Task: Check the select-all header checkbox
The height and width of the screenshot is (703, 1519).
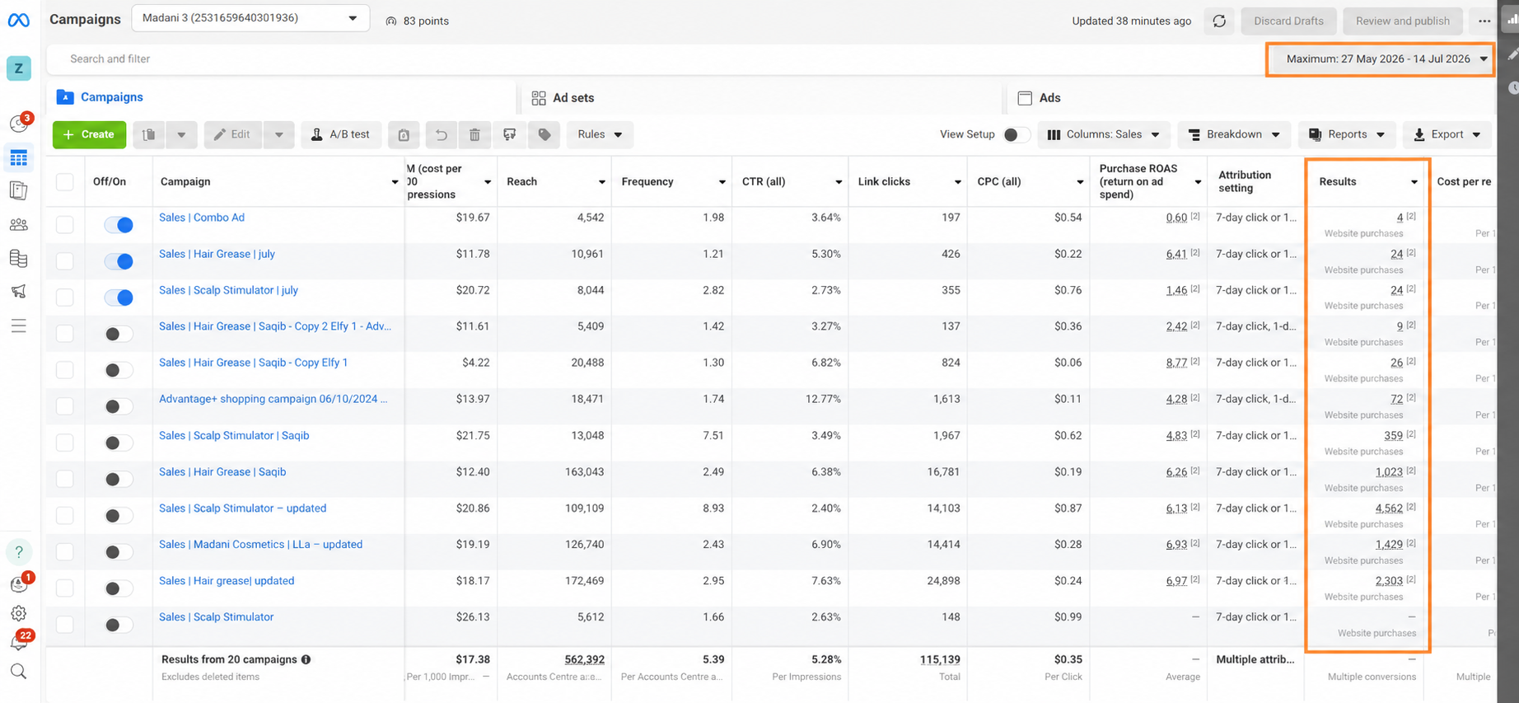Action: coord(64,181)
